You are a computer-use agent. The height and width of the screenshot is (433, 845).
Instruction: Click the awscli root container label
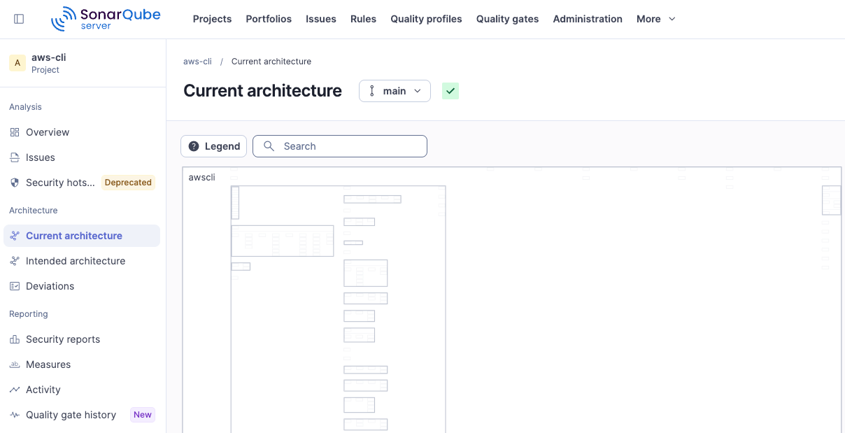tap(202, 178)
